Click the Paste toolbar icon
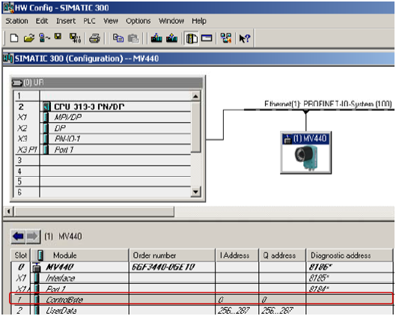This screenshot has height=319, width=402. point(133,38)
